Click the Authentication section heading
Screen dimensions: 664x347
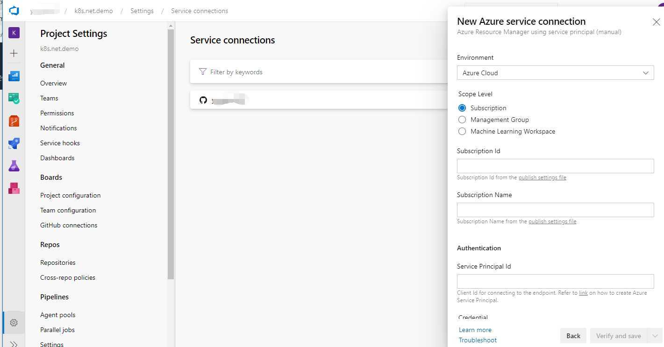(x=478, y=248)
